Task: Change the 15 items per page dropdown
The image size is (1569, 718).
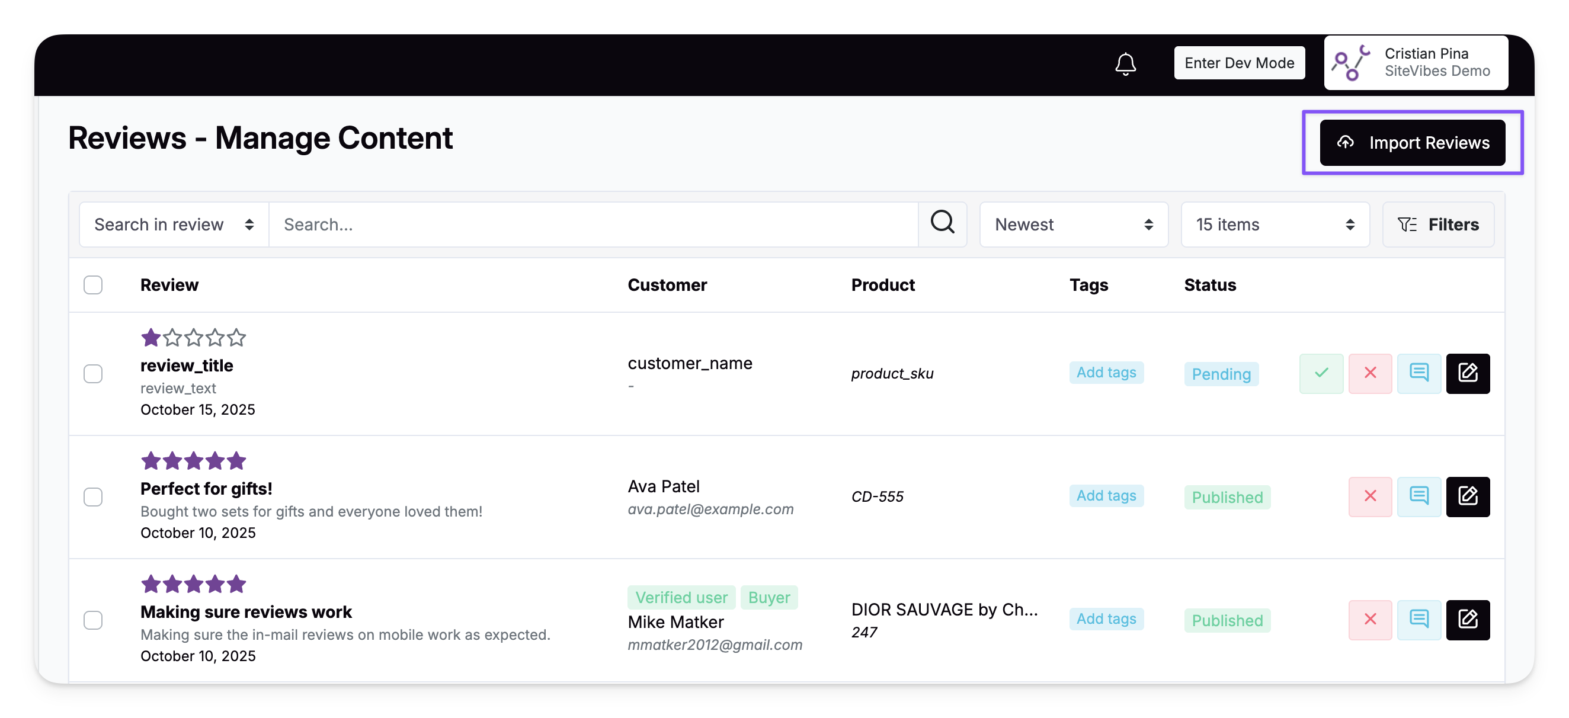Action: (1274, 224)
